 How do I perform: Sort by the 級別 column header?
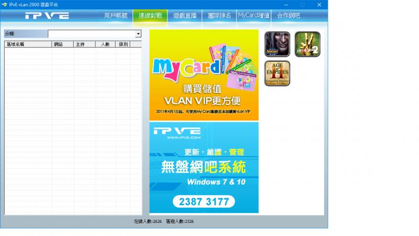123,44
